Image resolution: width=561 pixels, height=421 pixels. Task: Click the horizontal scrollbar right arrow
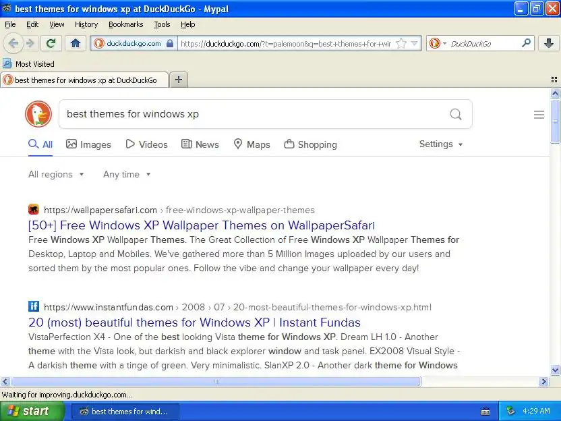(x=544, y=382)
